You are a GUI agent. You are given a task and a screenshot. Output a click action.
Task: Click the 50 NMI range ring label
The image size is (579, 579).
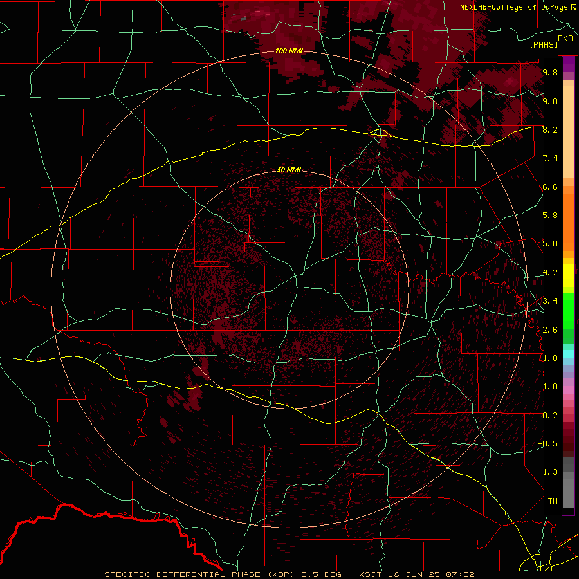click(289, 170)
